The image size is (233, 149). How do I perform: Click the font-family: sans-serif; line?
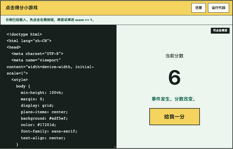click(x=49, y=131)
